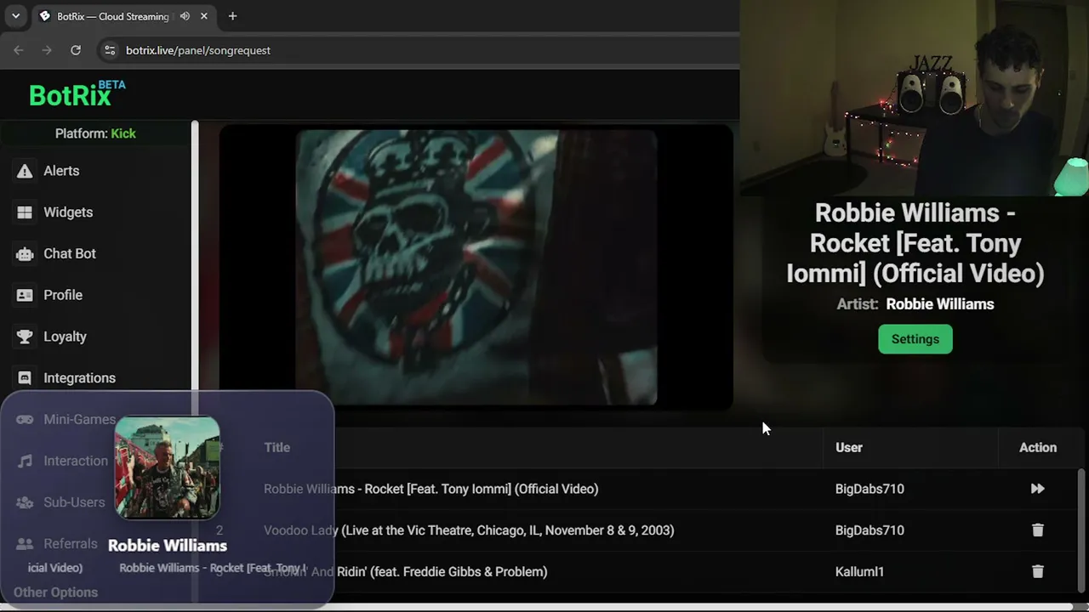This screenshot has width=1089, height=612.
Task: Open a new browser tab
Action: point(232,16)
